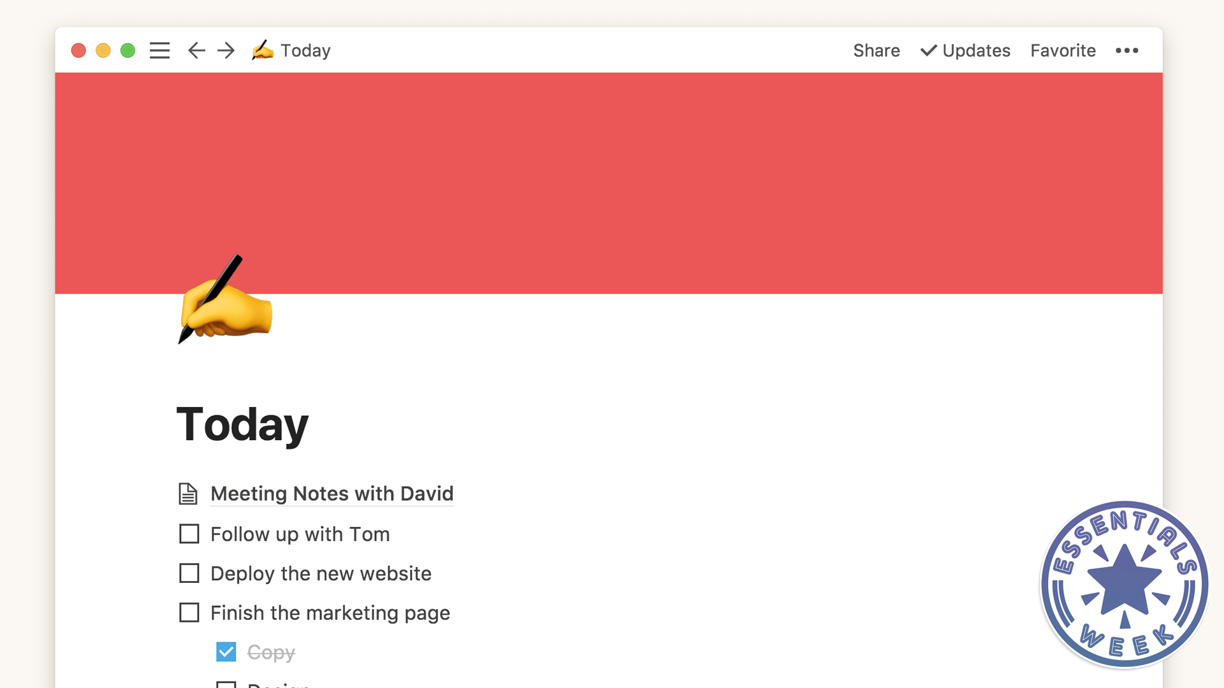The width and height of the screenshot is (1224, 688).
Task: Mark page as Favorite
Action: click(1063, 50)
